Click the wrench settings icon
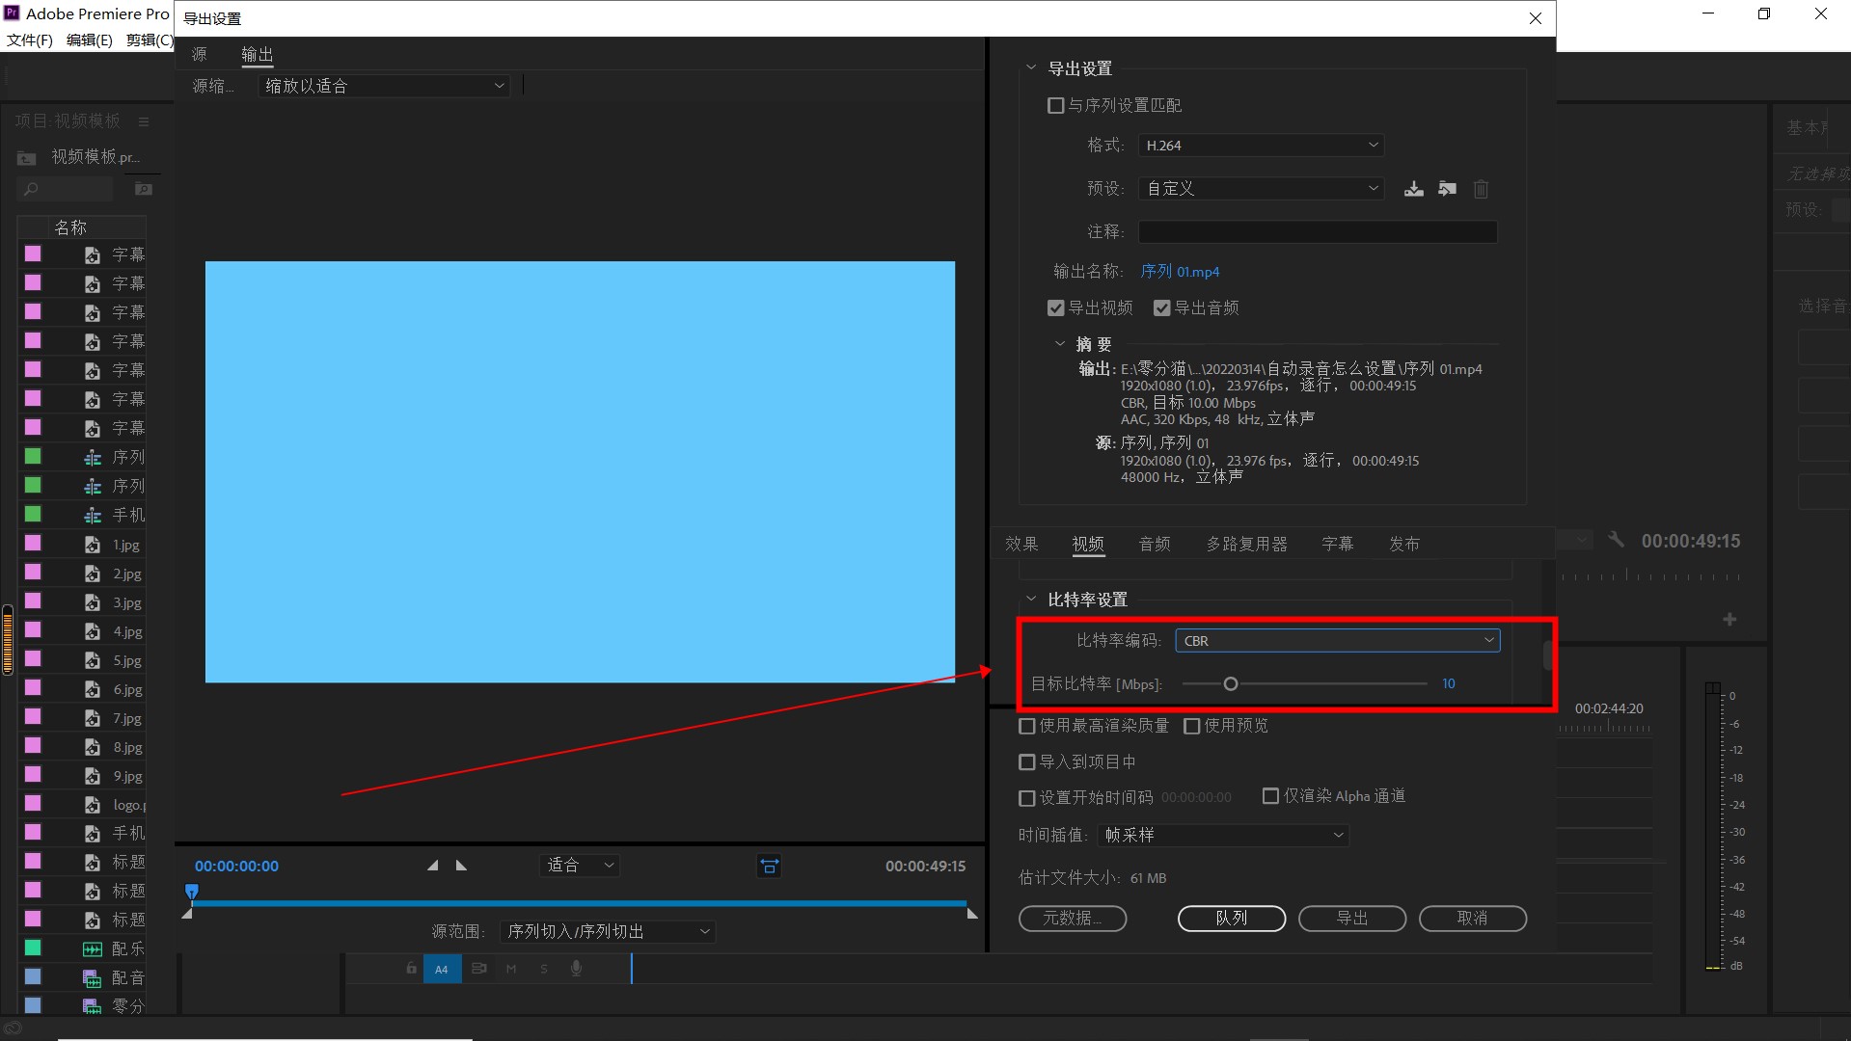 pyautogui.click(x=1616, y=540)
